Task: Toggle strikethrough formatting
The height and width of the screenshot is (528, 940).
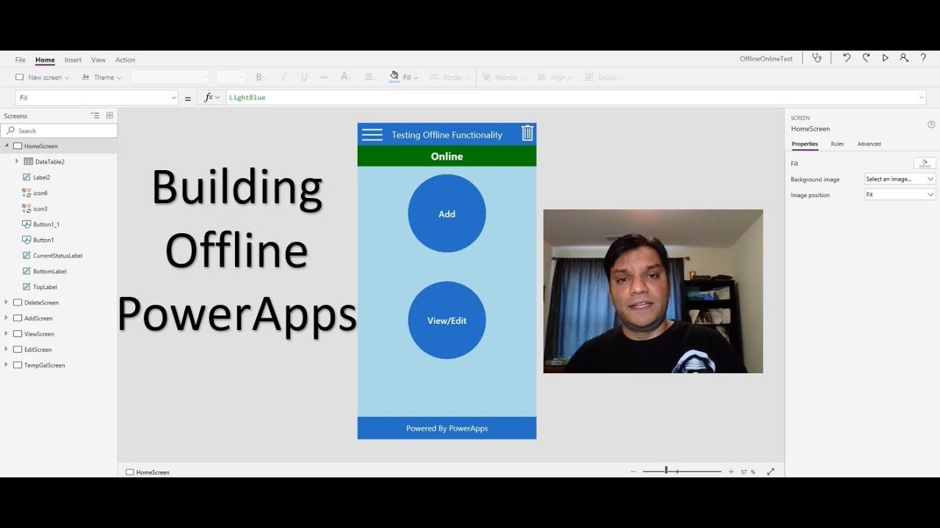Action: [325, 77]
